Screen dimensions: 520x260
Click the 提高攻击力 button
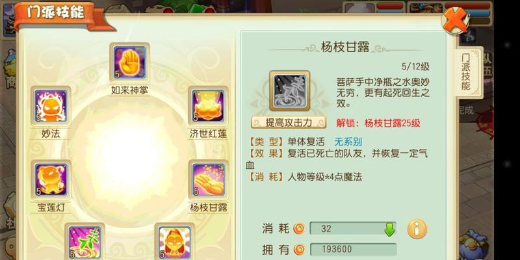(289, 122)
